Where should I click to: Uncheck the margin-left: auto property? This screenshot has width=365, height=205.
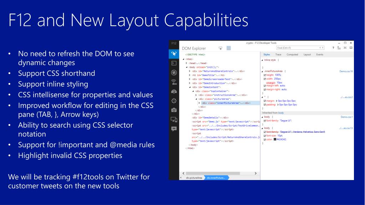point(265,86)
